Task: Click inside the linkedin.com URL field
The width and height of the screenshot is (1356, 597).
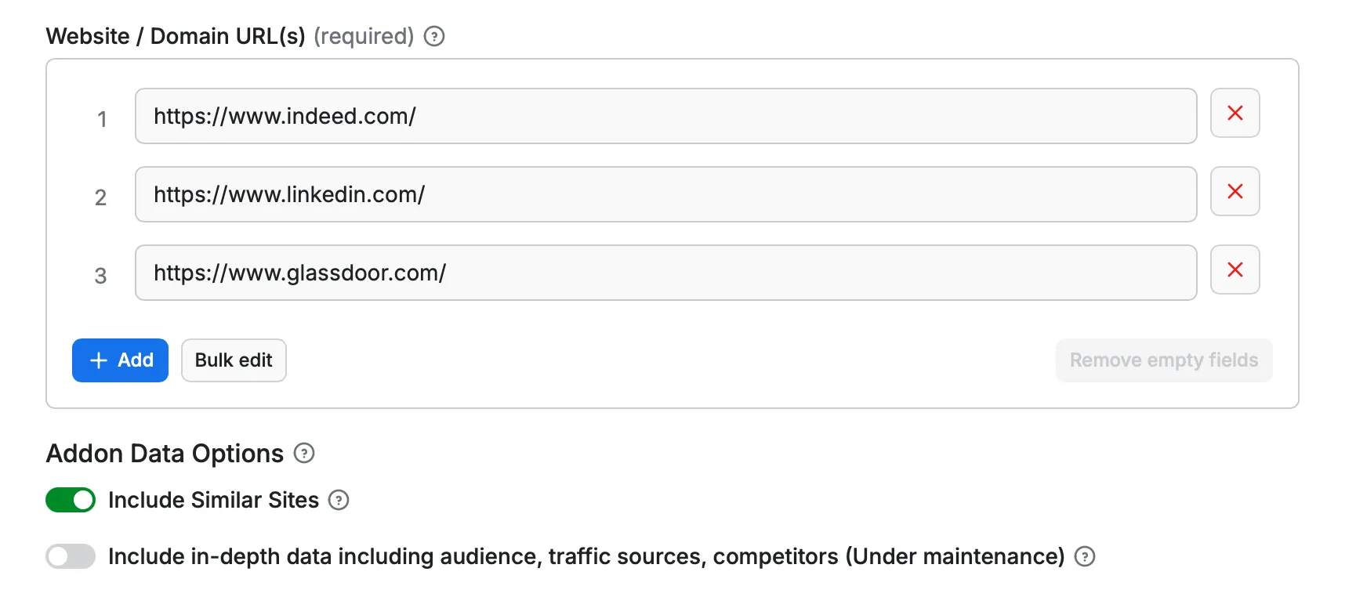Action: [x=665, y=194]
